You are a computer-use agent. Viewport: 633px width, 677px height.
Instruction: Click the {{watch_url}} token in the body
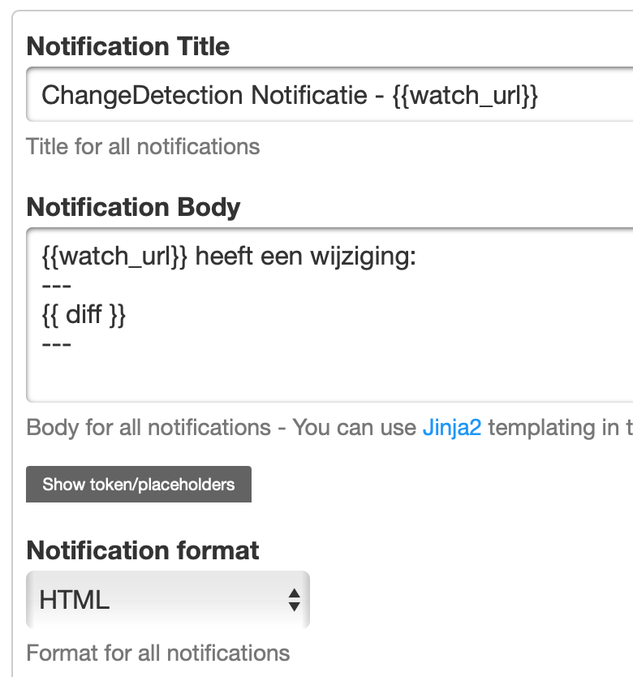[114, 258]
